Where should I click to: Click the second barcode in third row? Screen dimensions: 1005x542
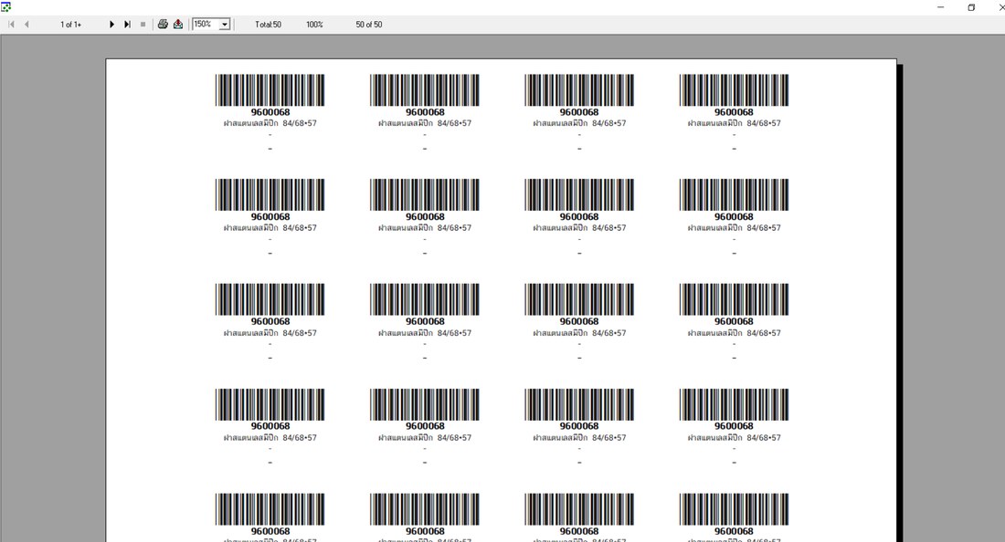(x=424, y=299)
